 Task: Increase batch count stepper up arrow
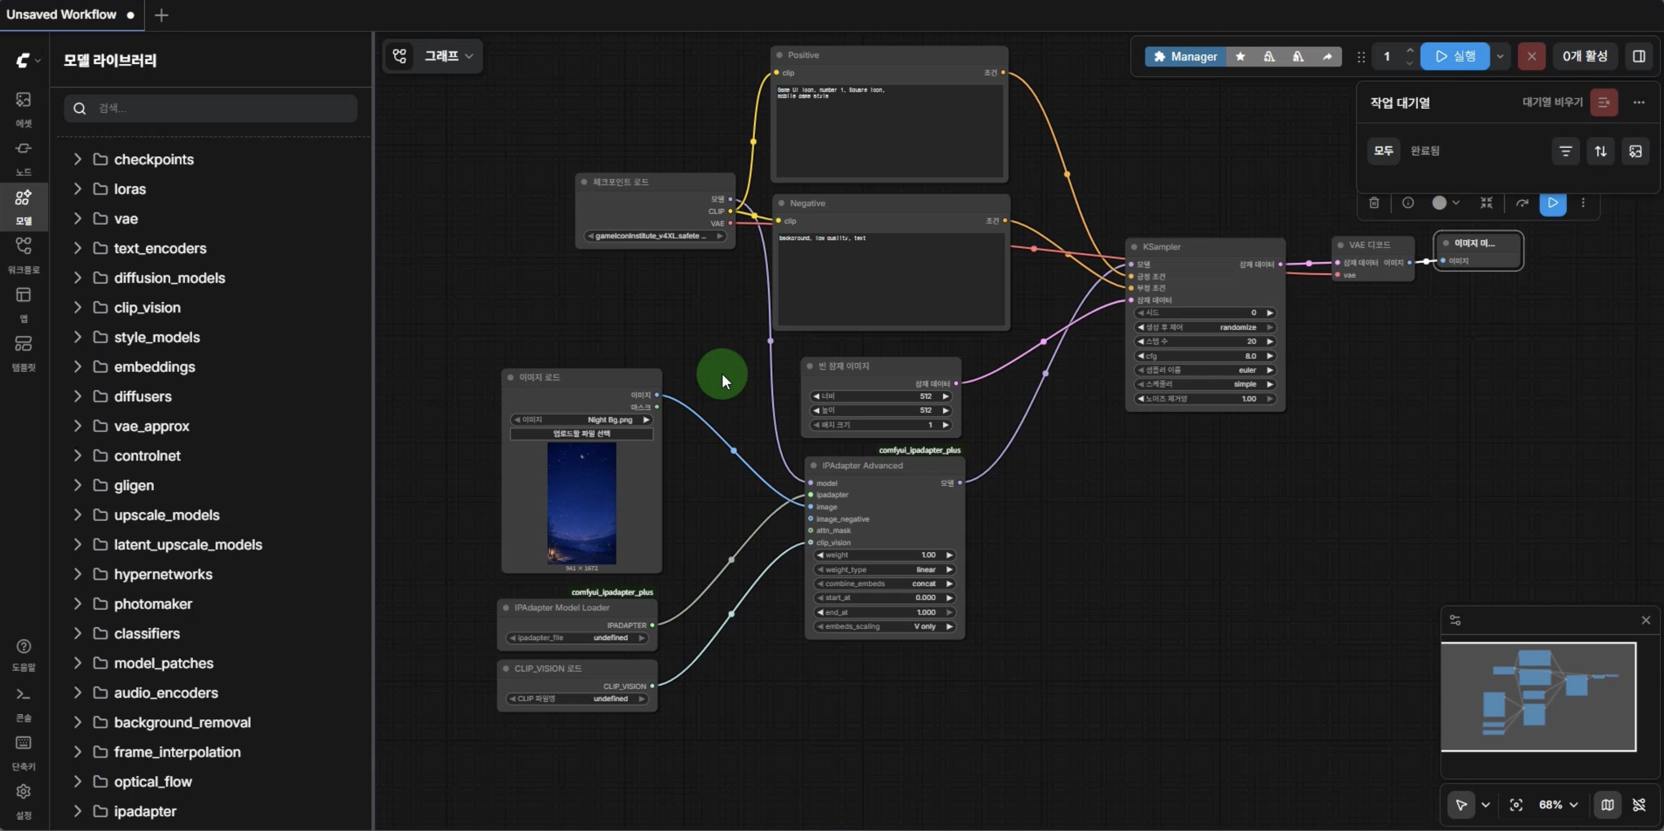point(1409,50)
